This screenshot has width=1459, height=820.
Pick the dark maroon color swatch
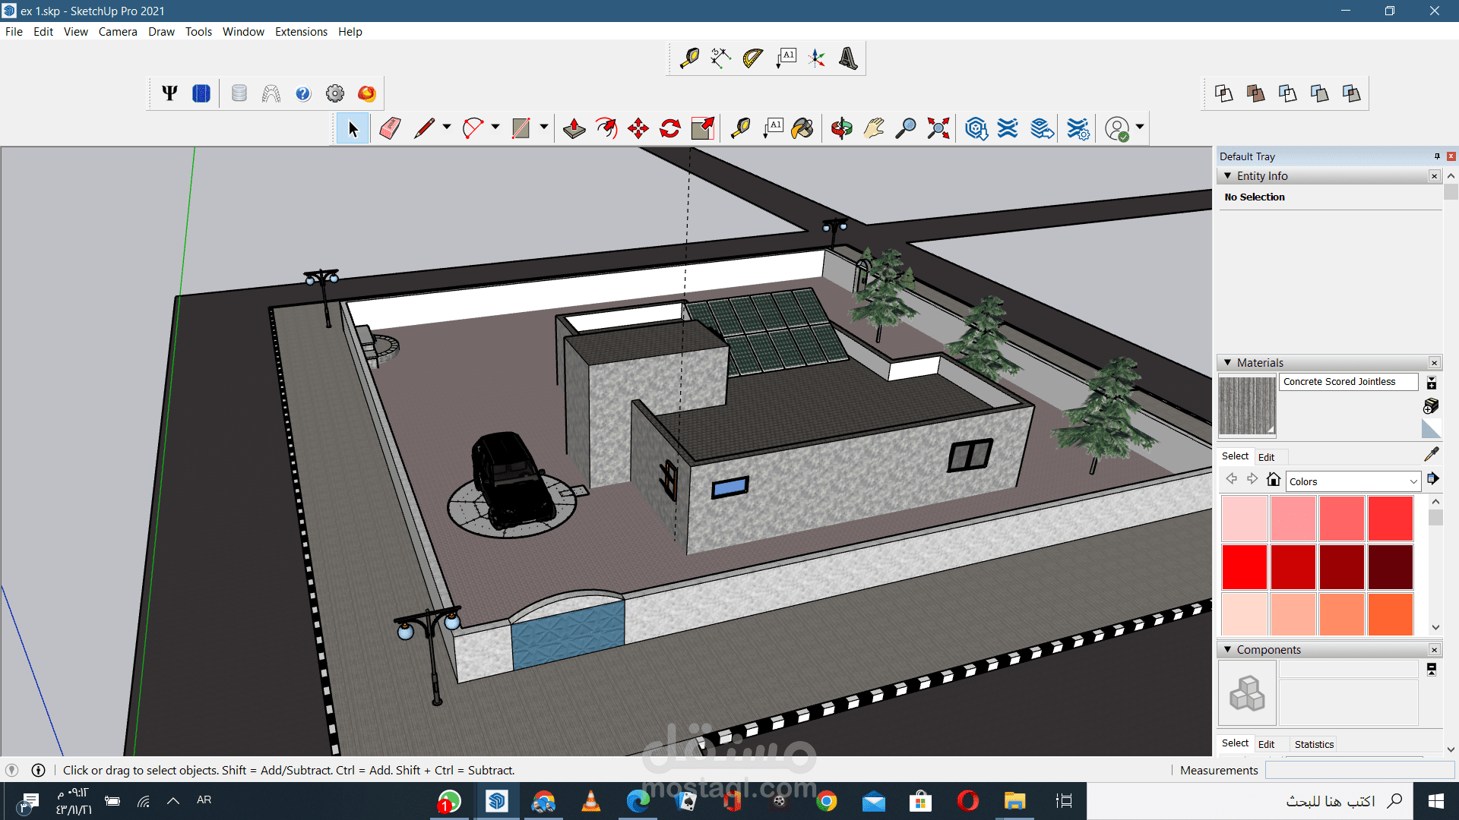1391,566
